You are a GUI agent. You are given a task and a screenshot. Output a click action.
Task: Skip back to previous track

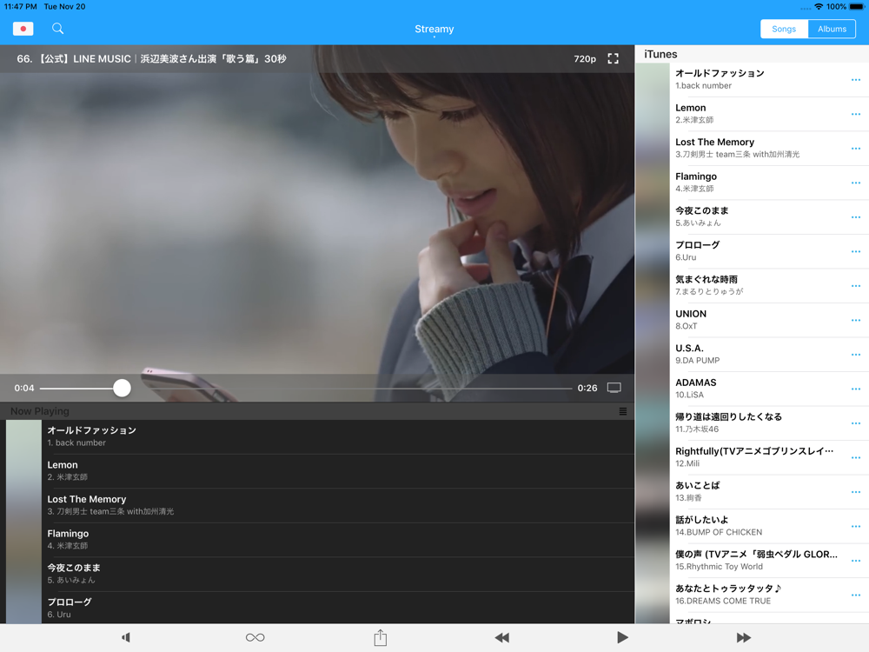pyautogui.click(x=502, y=637)
